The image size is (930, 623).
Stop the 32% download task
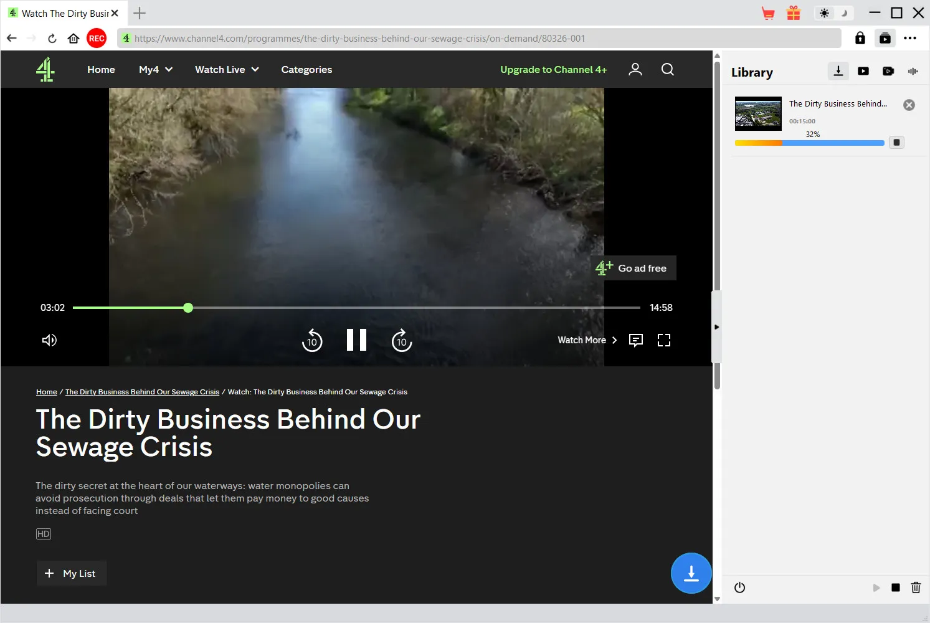pyautogui.click(x=896, y=143)
